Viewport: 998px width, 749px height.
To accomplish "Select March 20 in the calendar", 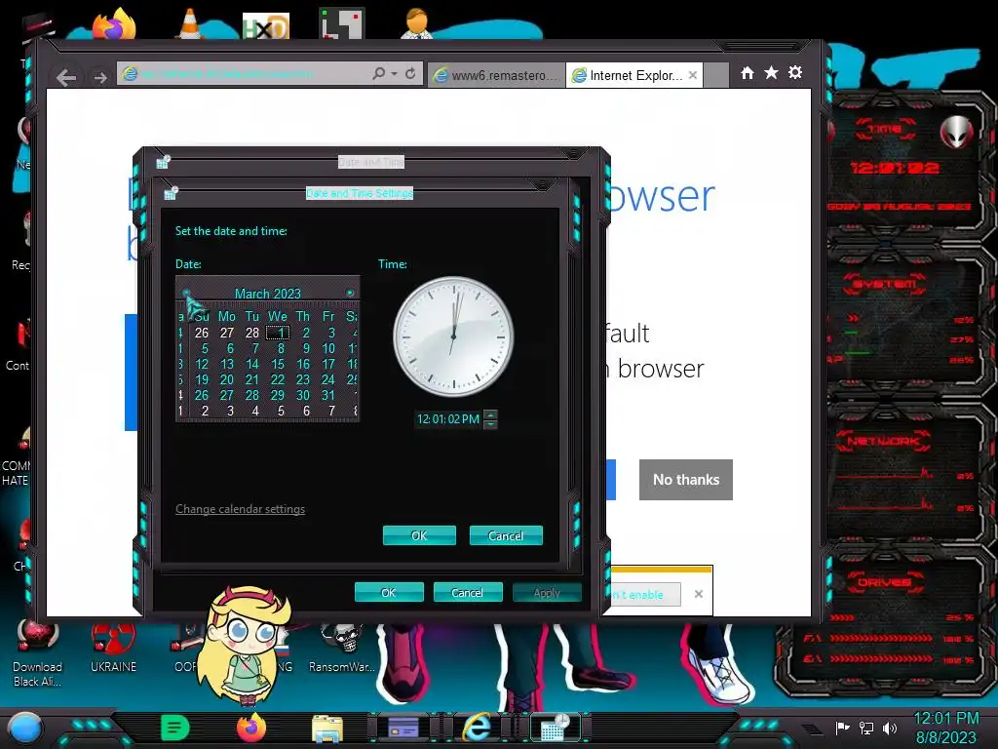I will pyautogui.click(x=226, y=379).
